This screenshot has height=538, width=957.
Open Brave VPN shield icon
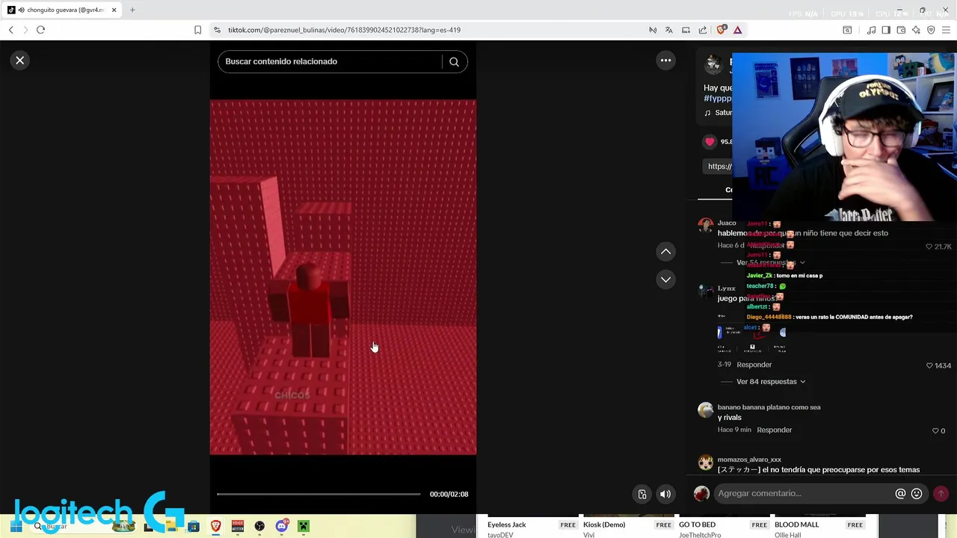[x=931, y=30]
